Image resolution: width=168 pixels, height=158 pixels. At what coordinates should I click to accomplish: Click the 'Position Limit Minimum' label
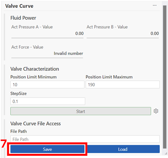click(33, 77)
